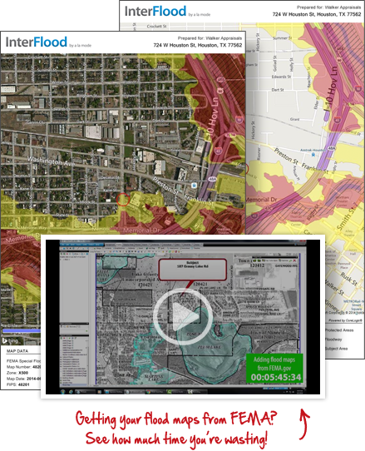The width and height of the screenshot is (365, 451).
Task: Click the 'Getting your flood maps from FEMA?' text
Action: [x=176, y=419]
